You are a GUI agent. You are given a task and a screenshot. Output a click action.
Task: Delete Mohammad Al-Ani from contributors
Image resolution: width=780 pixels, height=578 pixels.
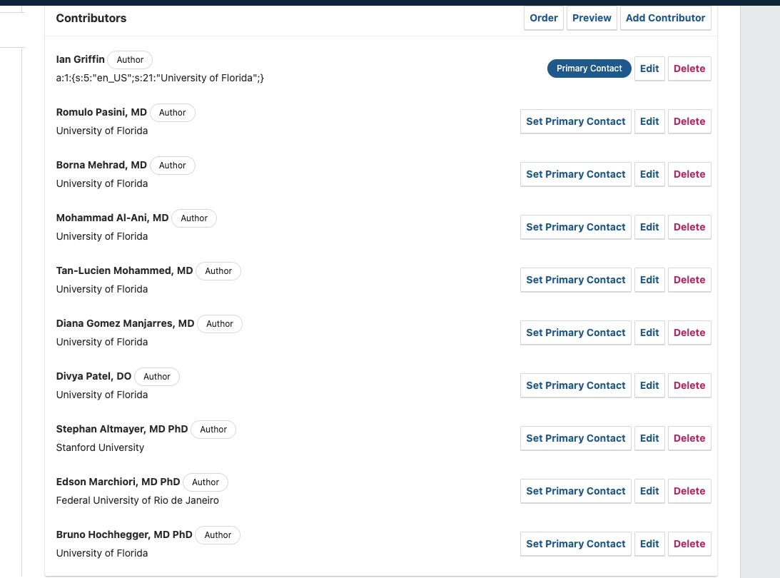pos(689,227)
